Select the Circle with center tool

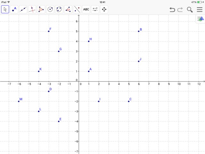(x=50, y=9)
